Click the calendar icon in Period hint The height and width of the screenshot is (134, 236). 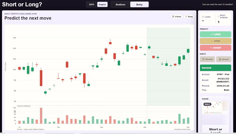pos(203,59)
